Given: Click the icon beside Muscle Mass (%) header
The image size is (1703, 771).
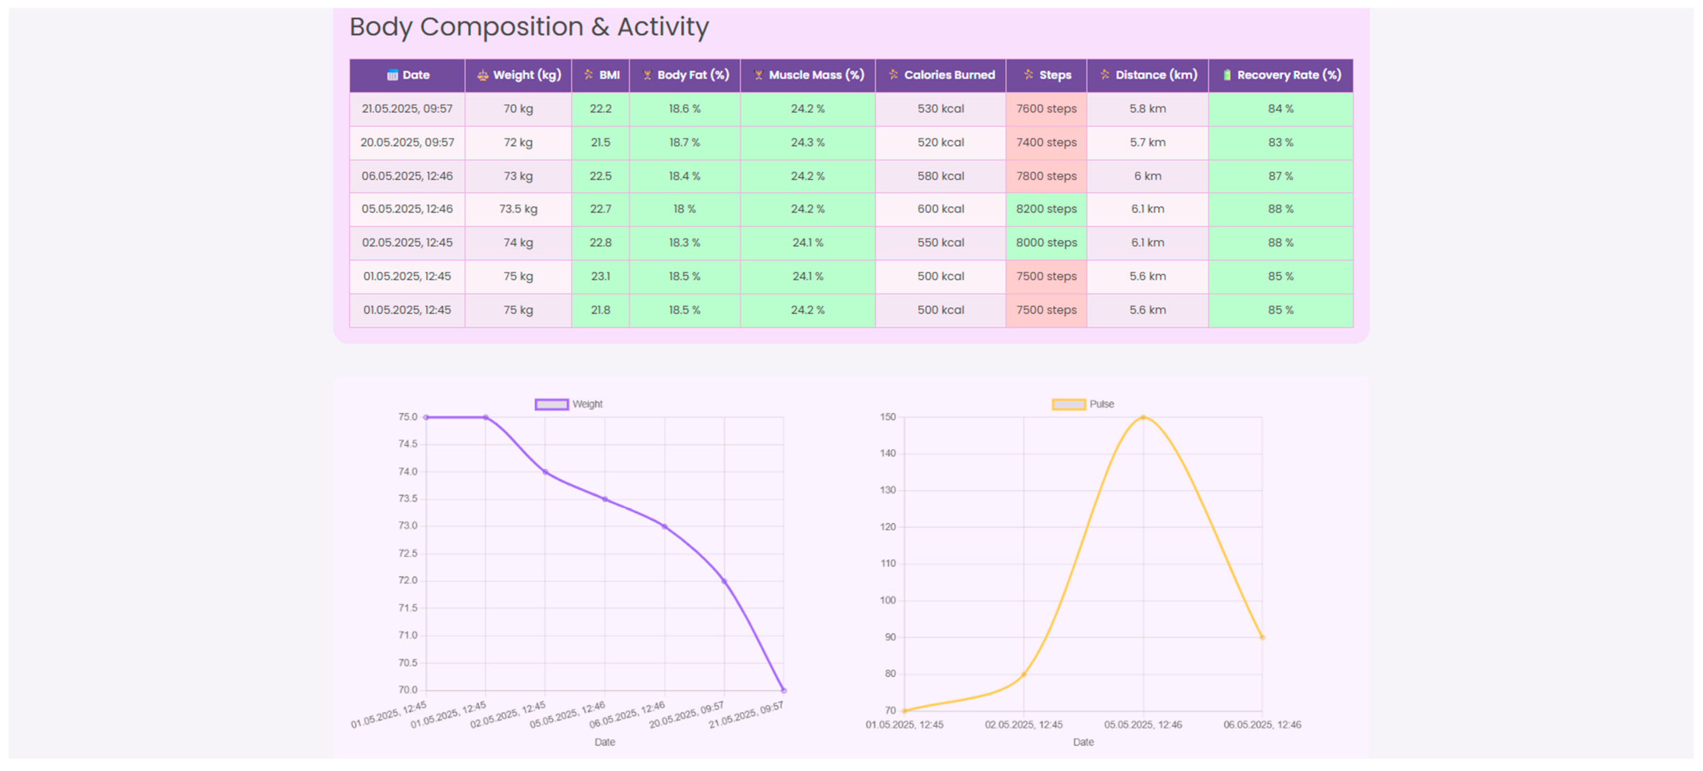Looking at the screenshot, I should [758, 75].
